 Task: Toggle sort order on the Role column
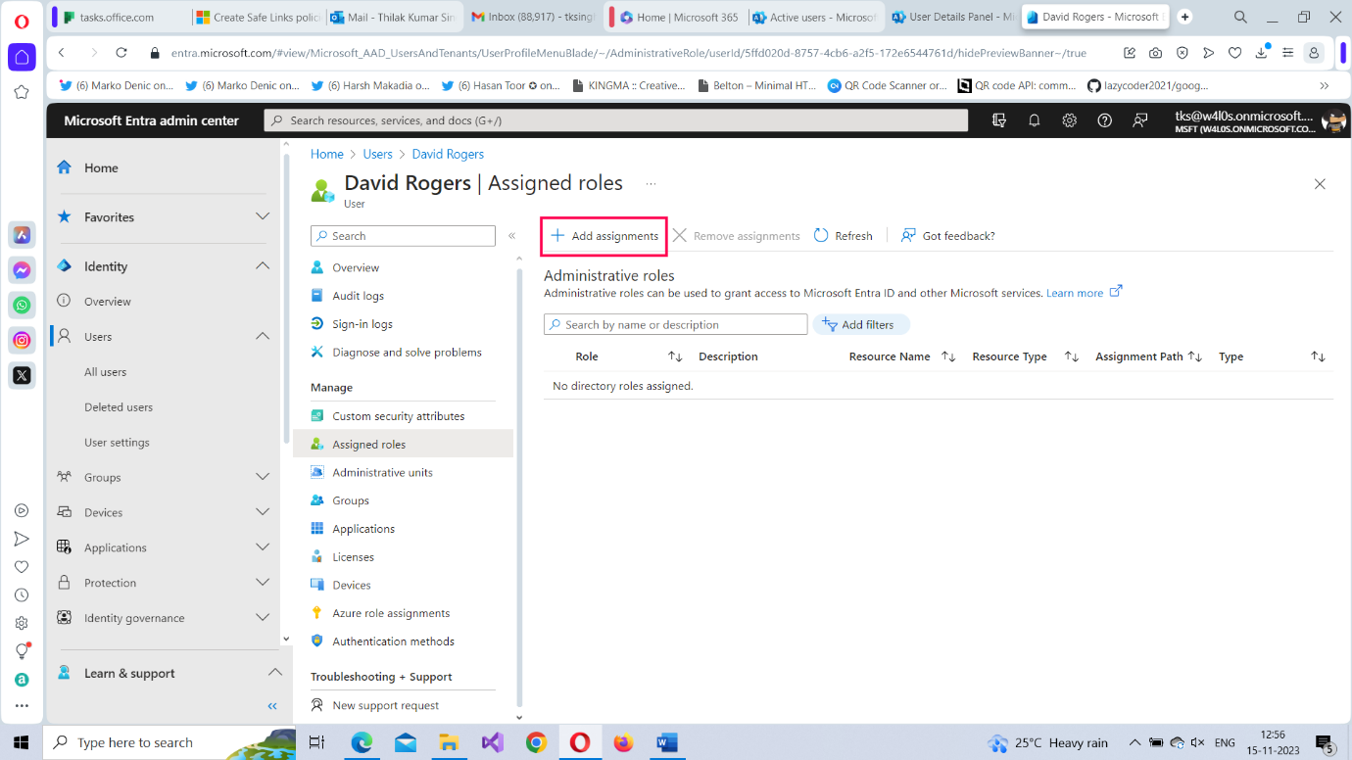675,356
